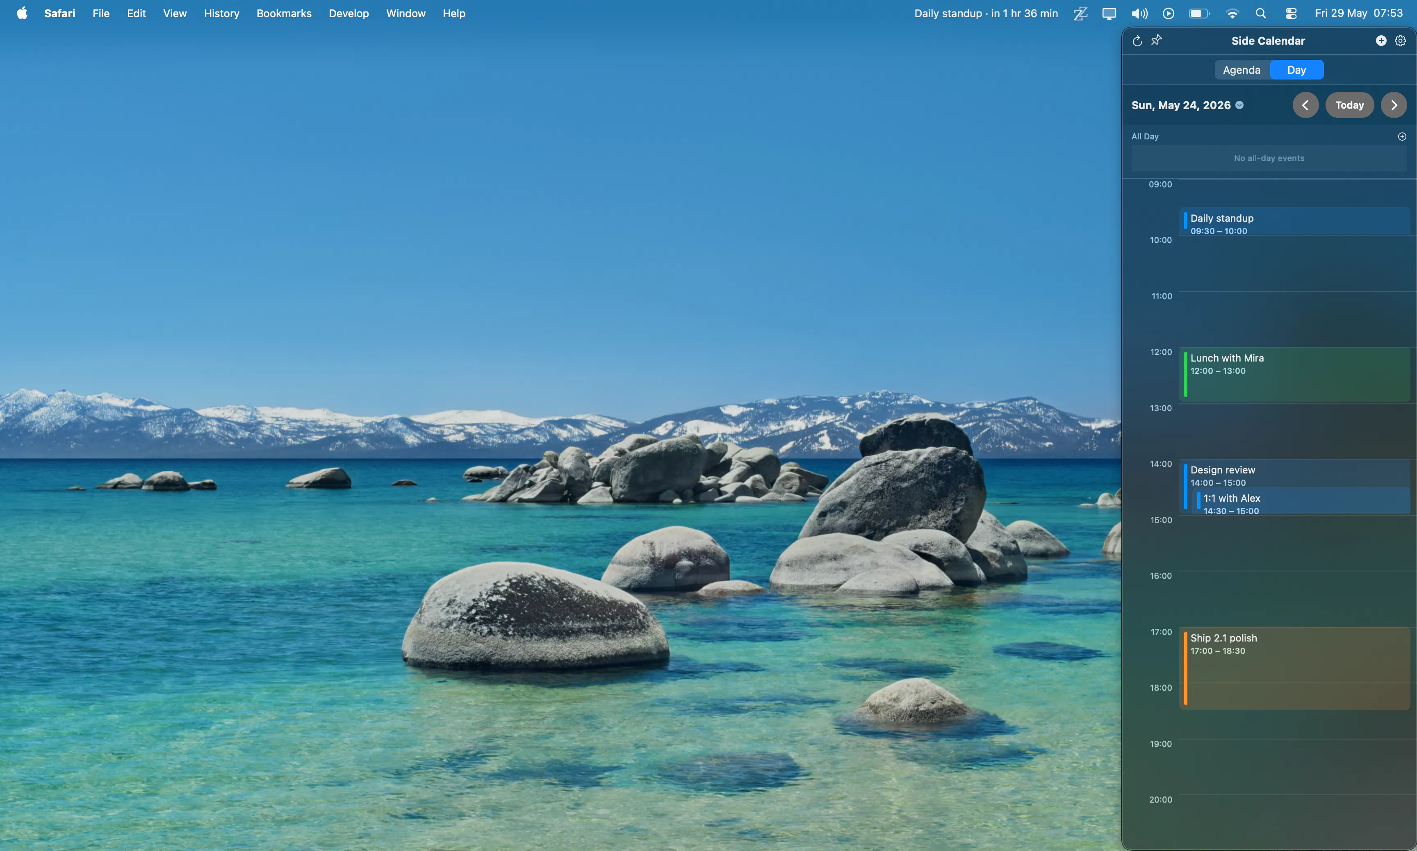
Task: Click Daily standup countdown in menu bar
Action: [x=986, y=13]
